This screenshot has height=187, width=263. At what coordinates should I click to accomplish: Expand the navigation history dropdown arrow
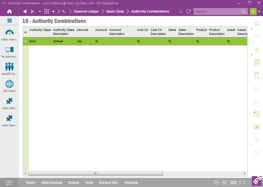click(40, 11)
